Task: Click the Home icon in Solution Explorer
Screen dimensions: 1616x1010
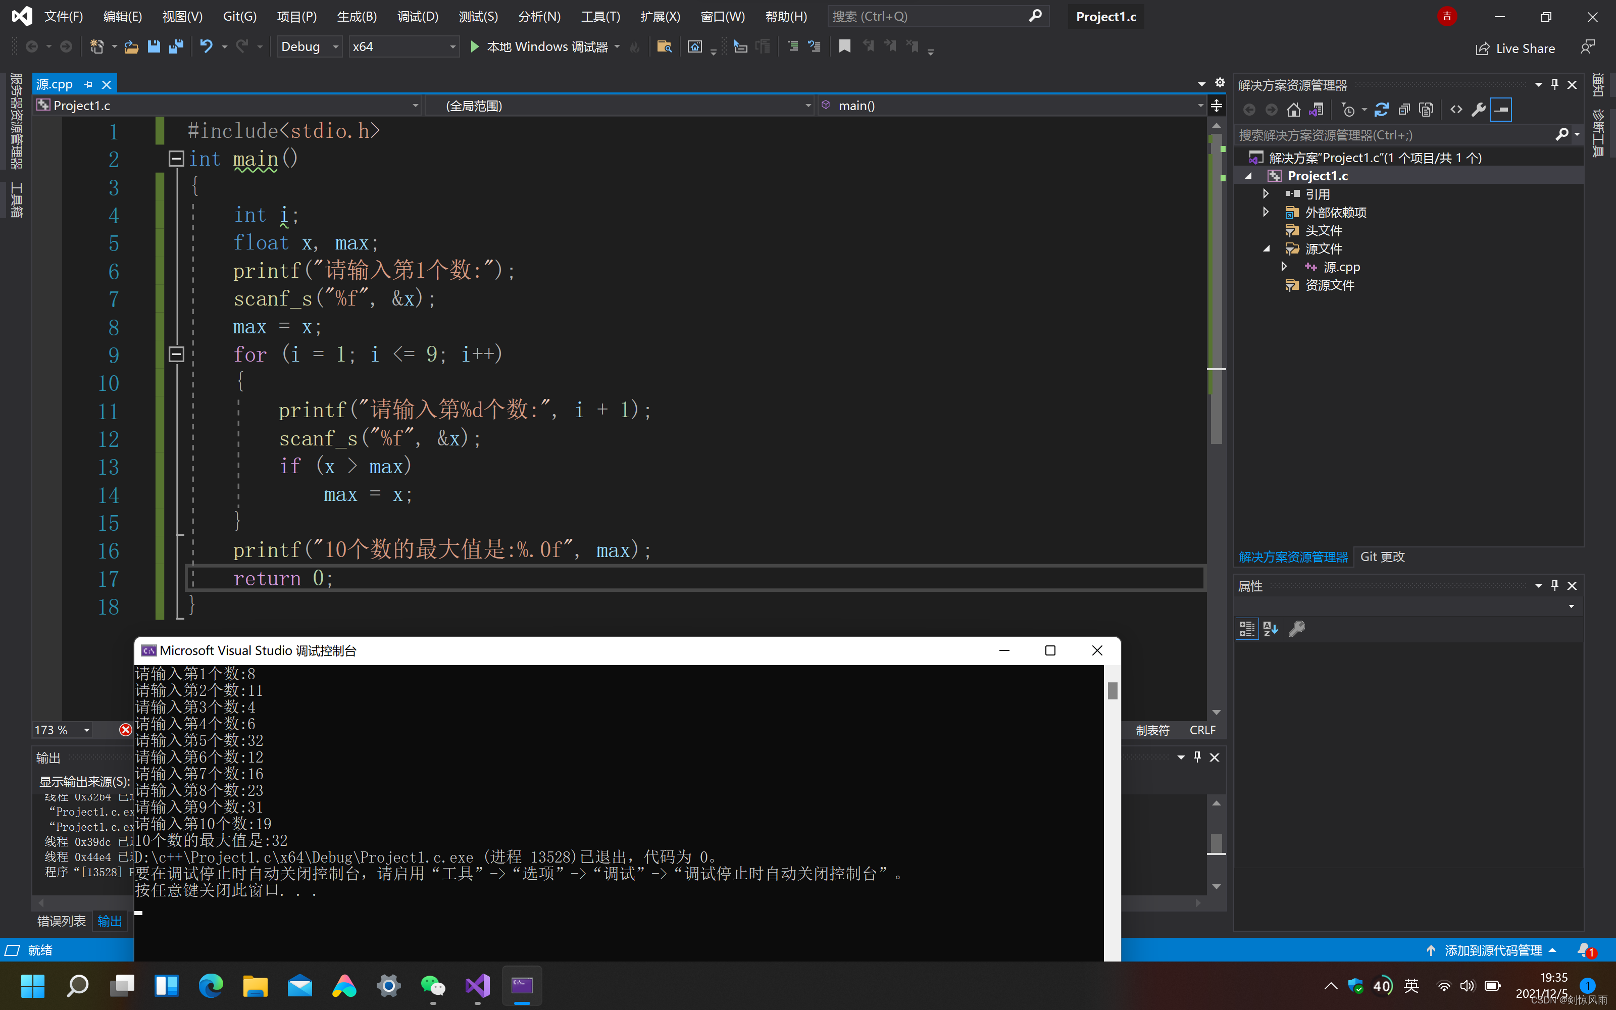Action: pyautogui.click(x=1293, y=110)
